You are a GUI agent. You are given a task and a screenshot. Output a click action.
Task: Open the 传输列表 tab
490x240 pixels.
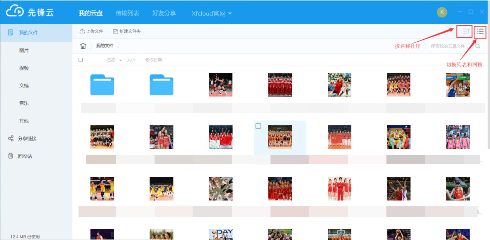click(x=128, y=13)
